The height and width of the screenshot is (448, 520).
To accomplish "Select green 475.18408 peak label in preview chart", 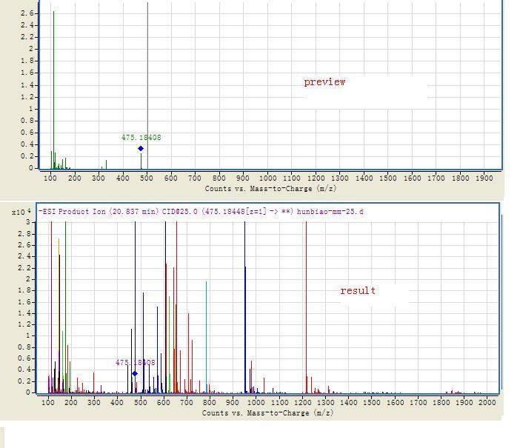I will (141, 137).
